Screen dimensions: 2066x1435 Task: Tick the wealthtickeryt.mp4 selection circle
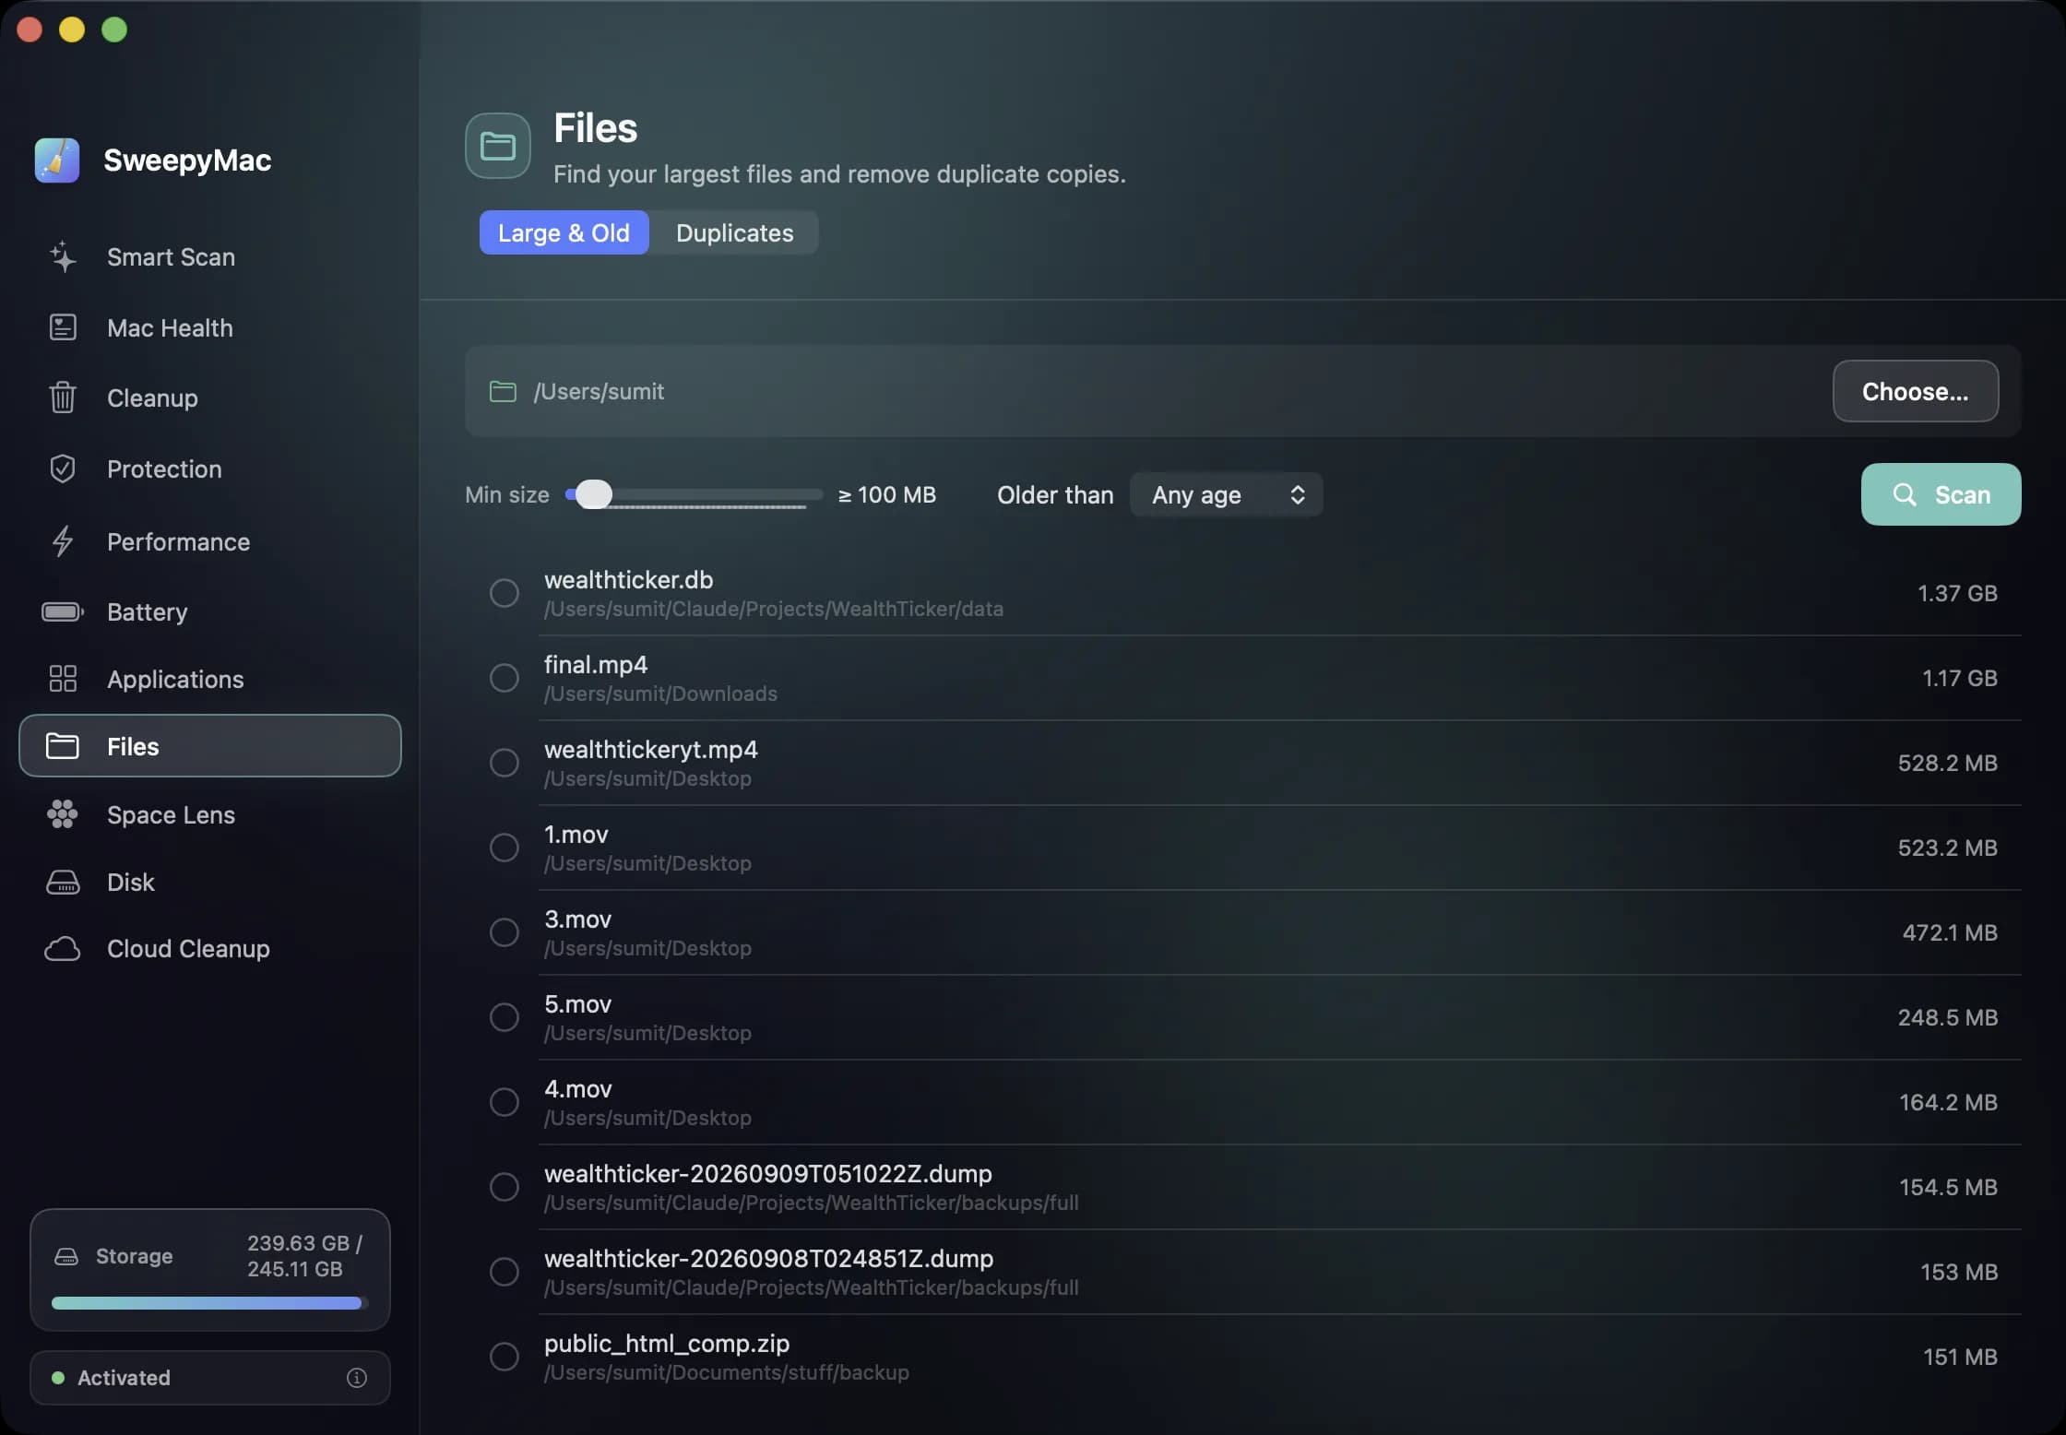coord(504,763)
